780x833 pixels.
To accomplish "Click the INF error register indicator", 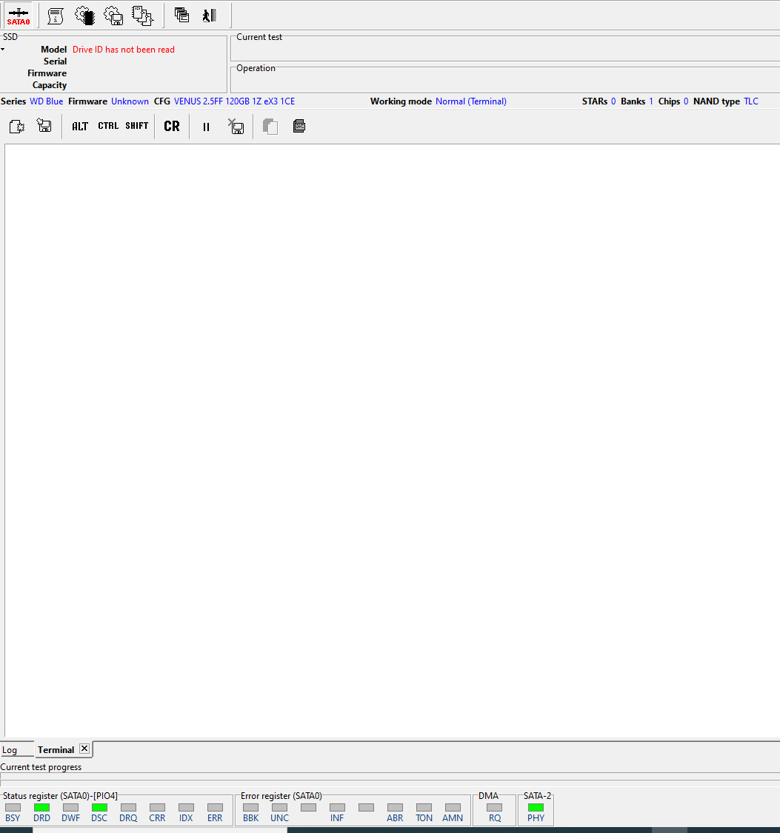I will (337, 808).
